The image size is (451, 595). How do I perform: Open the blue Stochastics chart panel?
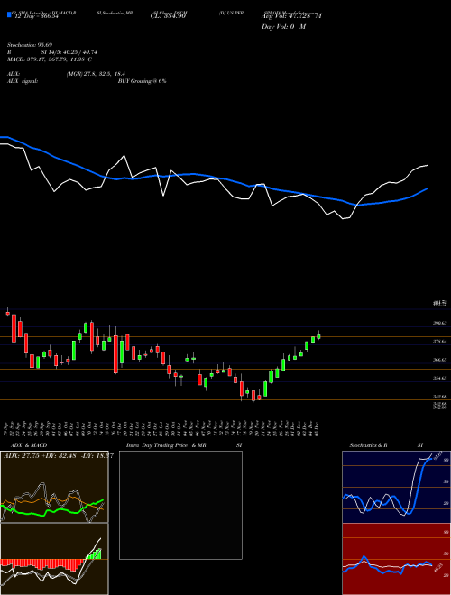point(396,487)
